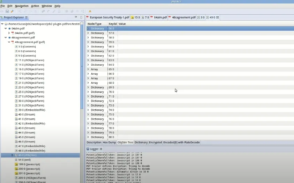Open the Description bottom tab
This screenshot has height=183, width=294.
pos(94,142)
